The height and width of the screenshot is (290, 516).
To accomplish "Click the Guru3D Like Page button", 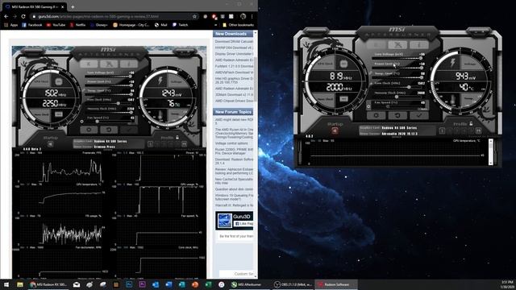I will pos(243,224).
